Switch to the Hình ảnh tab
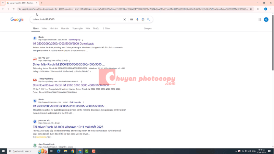The image size is (274, 154). click(54, 28)
